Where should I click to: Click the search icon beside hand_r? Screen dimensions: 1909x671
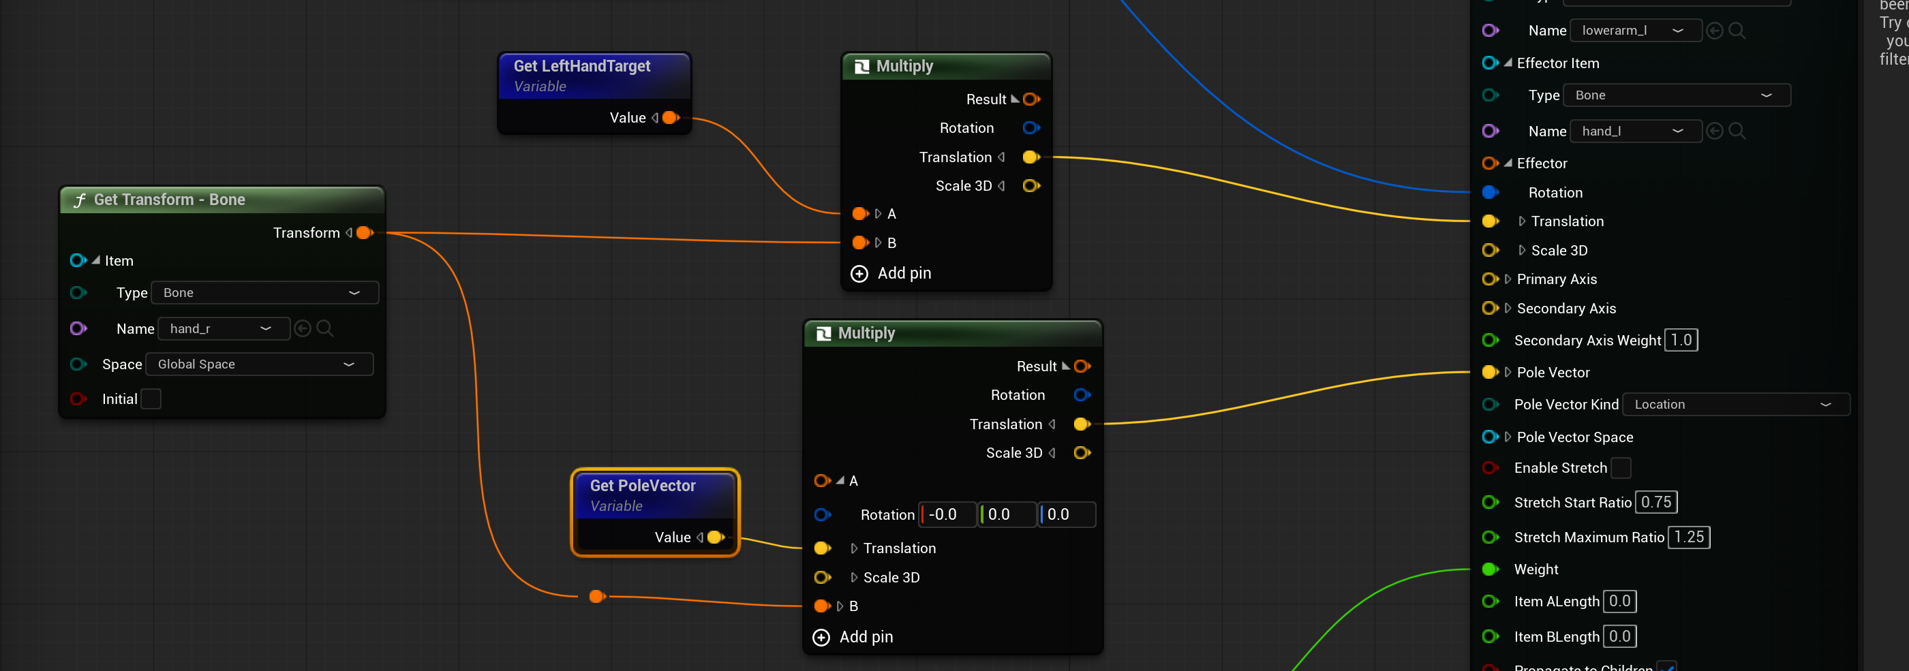(324, 328)
